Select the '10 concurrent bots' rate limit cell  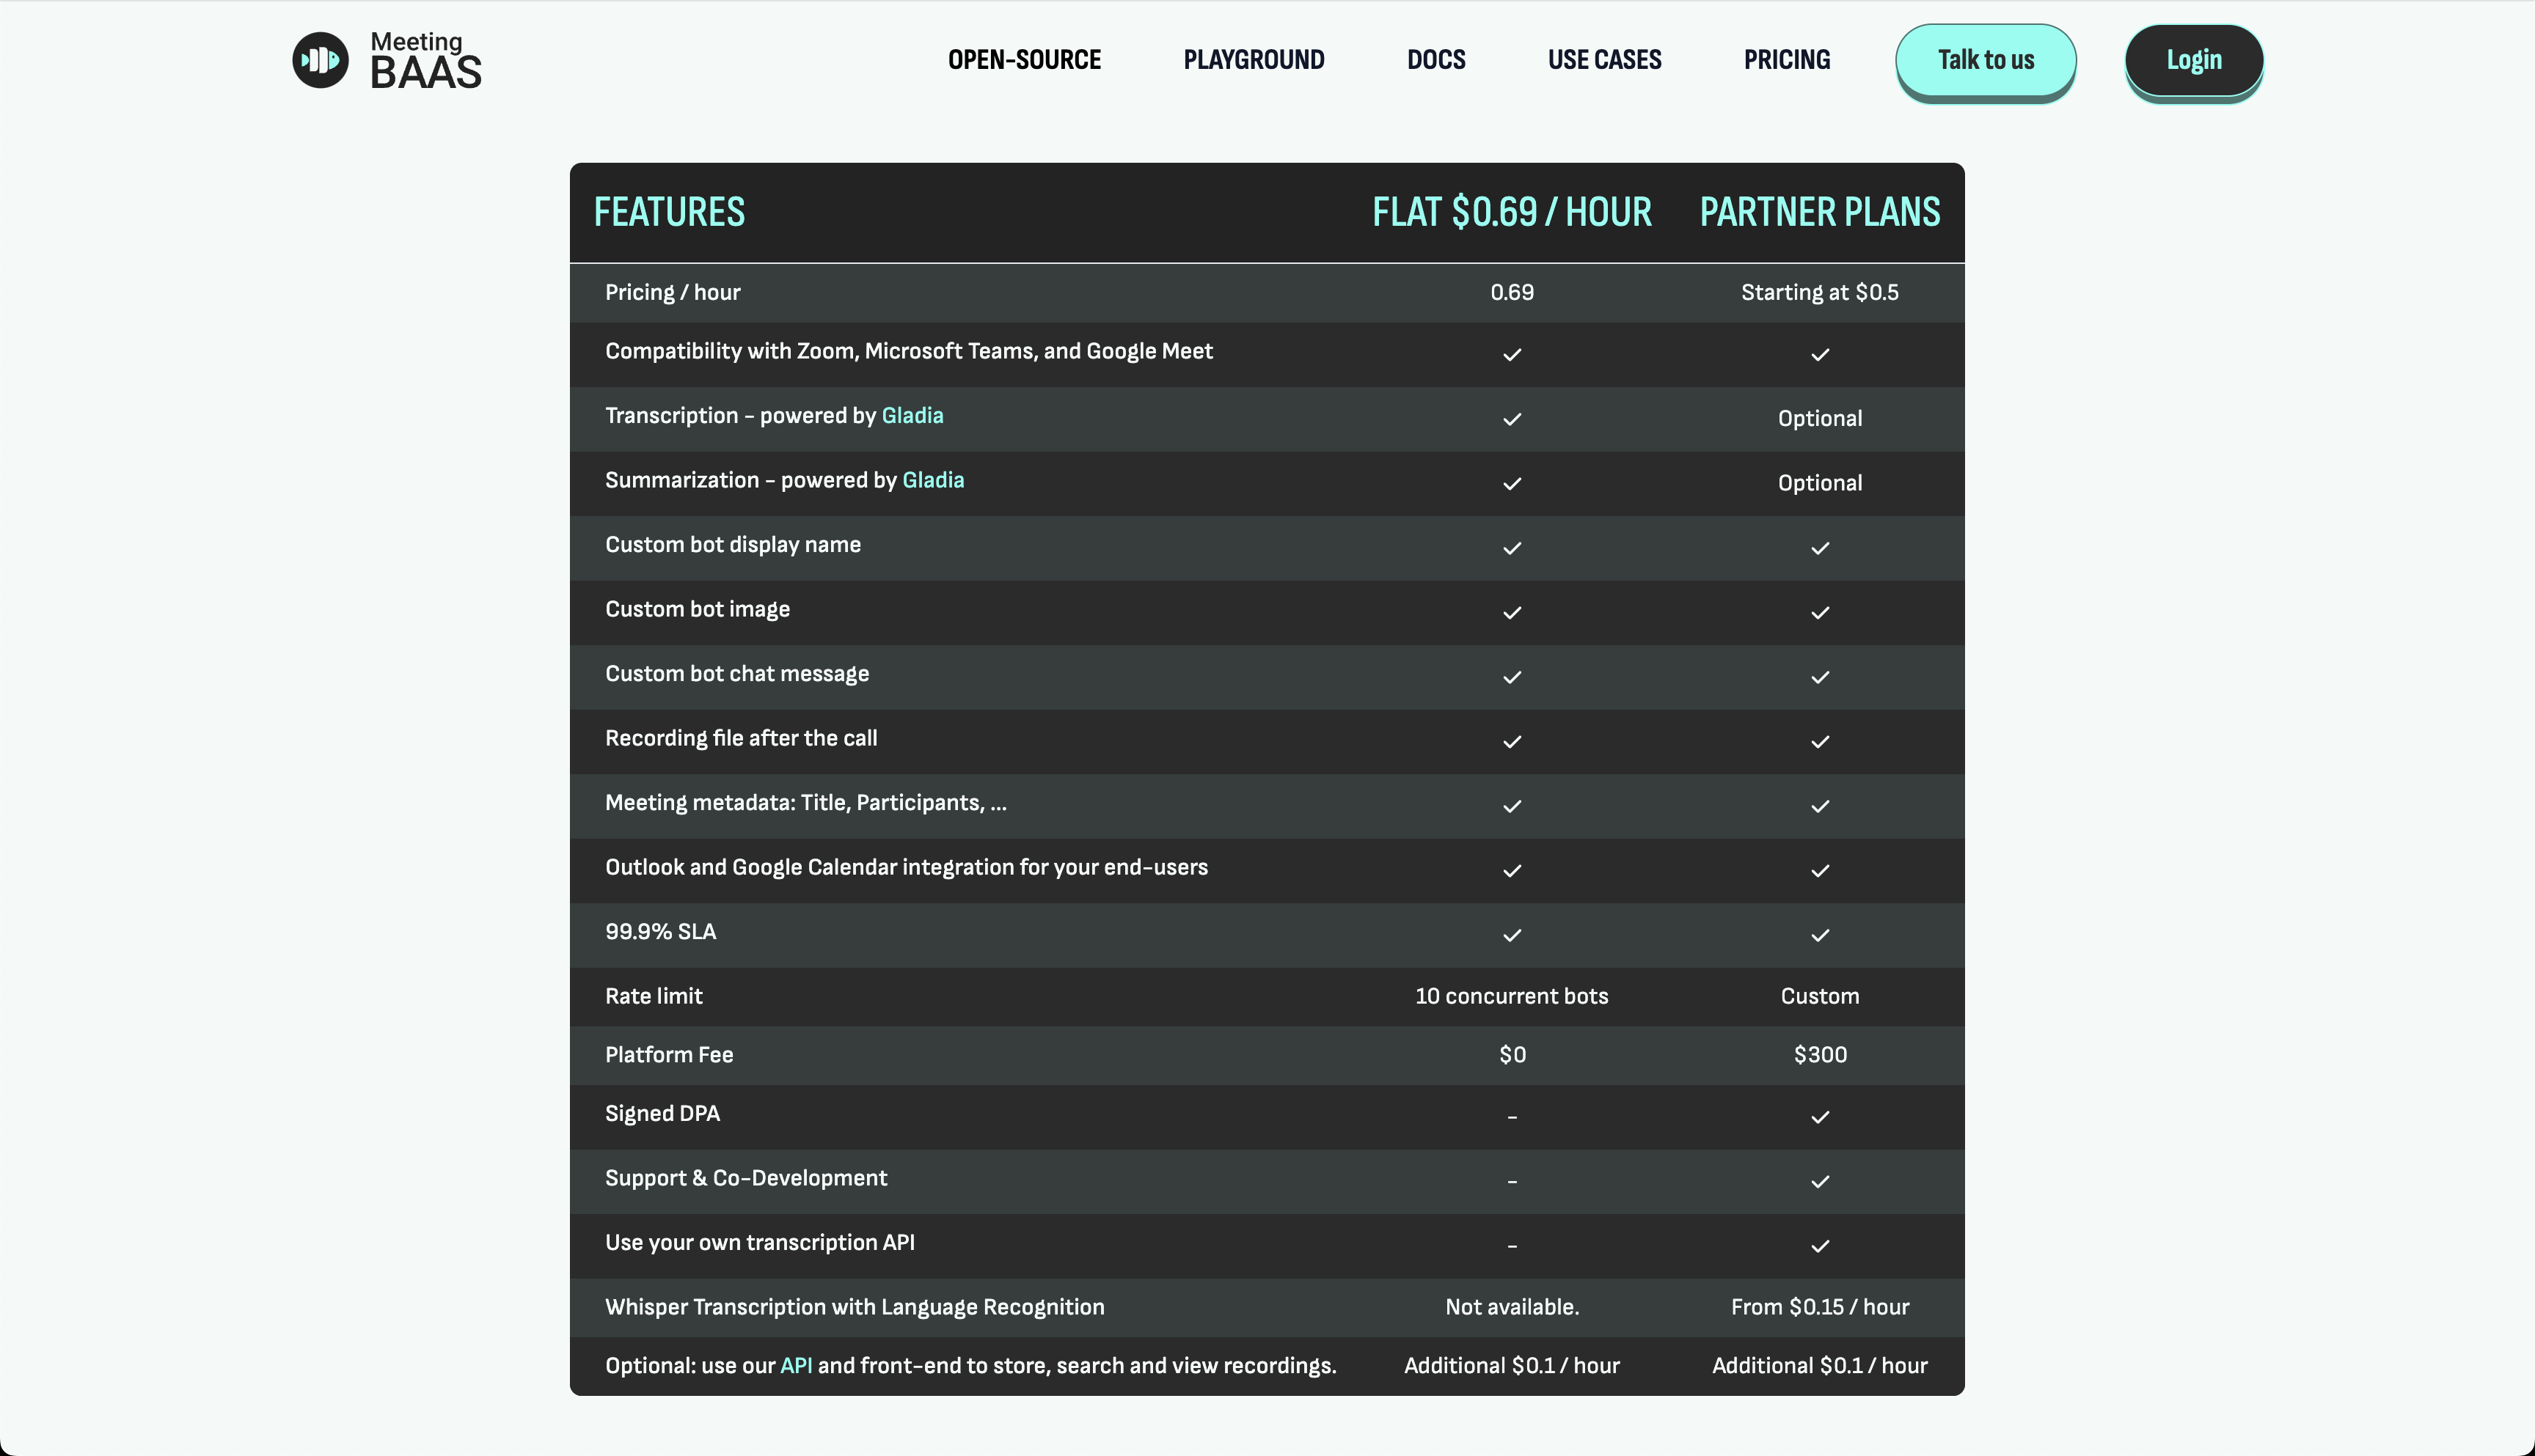click(1512, 996)
